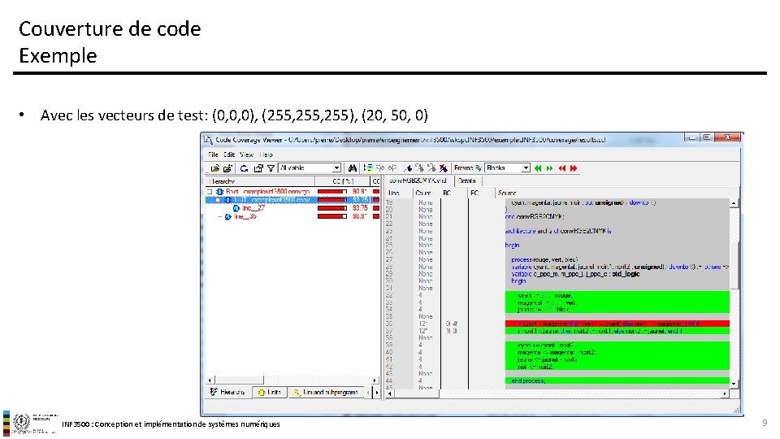The image size is (780, 439).
Task: Select the Hierarchy bottom tab
Action: click(228, 392)
